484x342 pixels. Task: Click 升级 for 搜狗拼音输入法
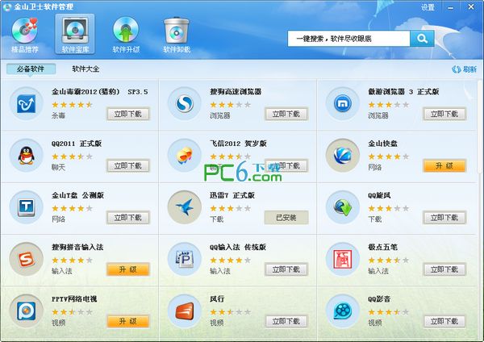click(128, 269)
